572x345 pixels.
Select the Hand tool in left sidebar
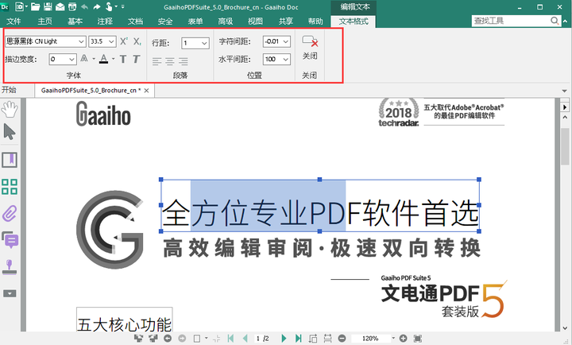(x=10, y=109)
